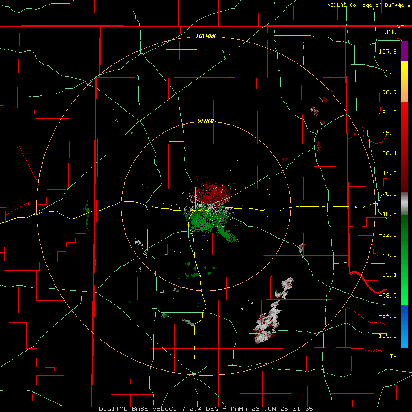Click the blue segment of the velocity color bar
This screenshot has height=412, width=412.
[404, 326]
